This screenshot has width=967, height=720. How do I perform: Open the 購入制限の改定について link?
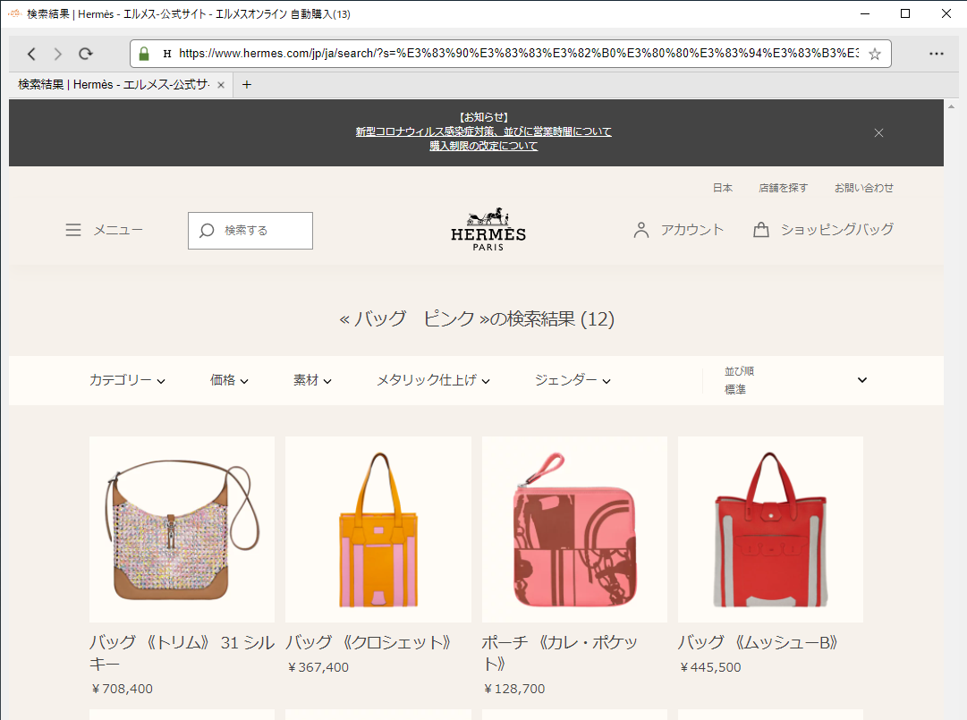(x=483, y=146)
